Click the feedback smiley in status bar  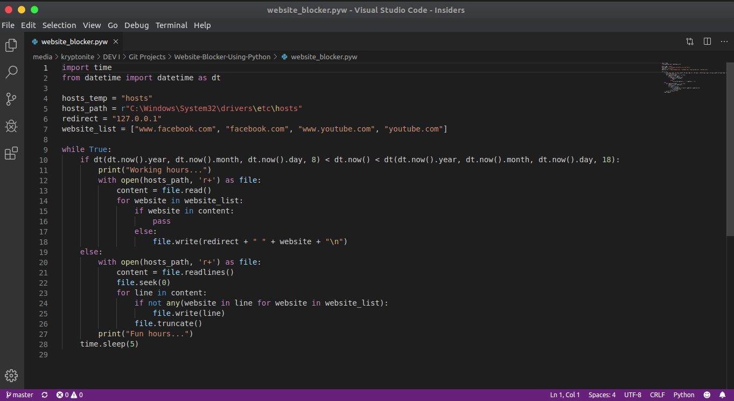[707, 395]
